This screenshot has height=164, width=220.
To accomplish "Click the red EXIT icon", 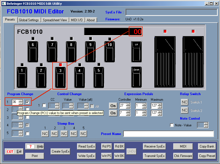I will (10, 151).
